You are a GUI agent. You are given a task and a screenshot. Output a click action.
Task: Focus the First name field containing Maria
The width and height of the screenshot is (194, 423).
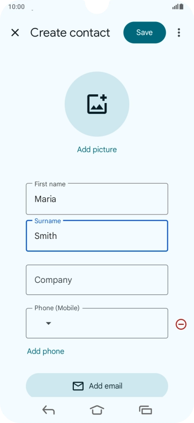tap(97, 199)
